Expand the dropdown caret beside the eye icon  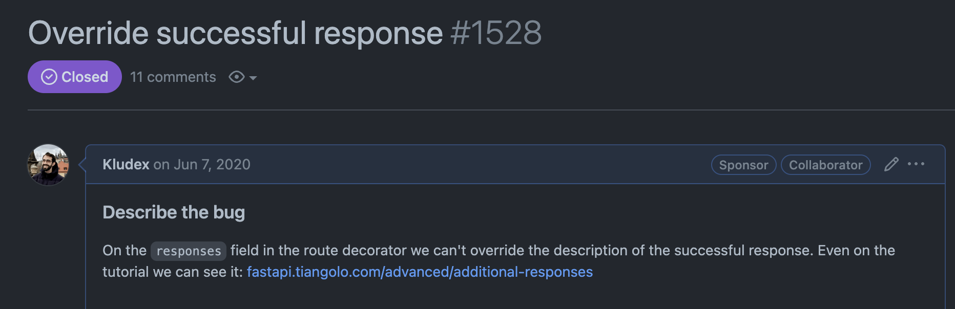253,78
